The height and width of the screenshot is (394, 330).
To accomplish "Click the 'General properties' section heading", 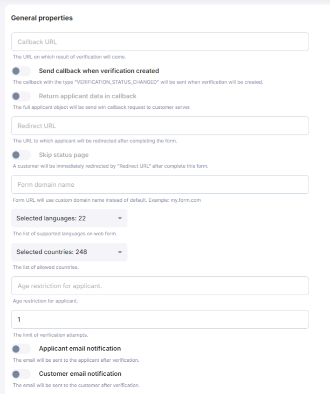I will (x=42, y=18).
